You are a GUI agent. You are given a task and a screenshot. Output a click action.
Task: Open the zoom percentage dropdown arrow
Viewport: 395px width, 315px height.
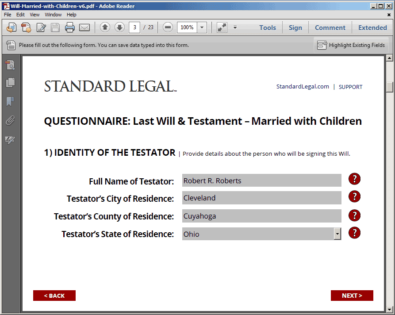pos(202,27)
